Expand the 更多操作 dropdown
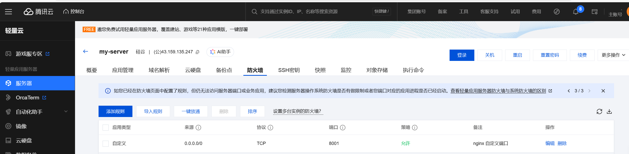The width and height of the screenshot is (629, 154). click(x=613, y=55)
